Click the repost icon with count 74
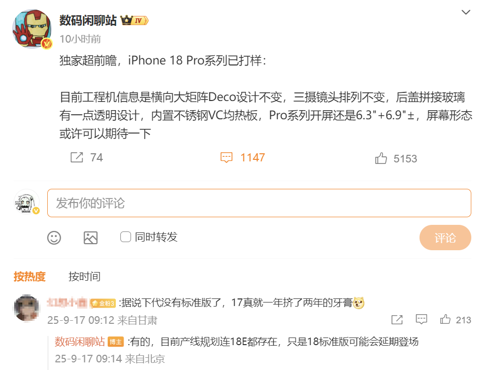This screenshot has width=484, height=370. click(77, 157)
